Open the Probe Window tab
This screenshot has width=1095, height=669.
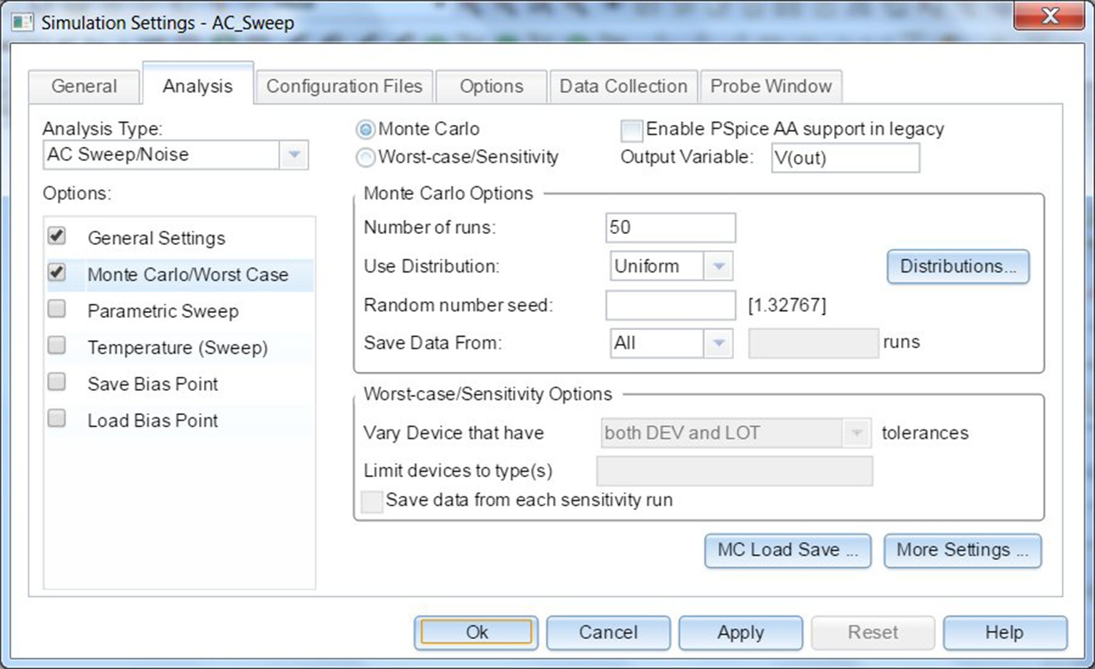770,86
